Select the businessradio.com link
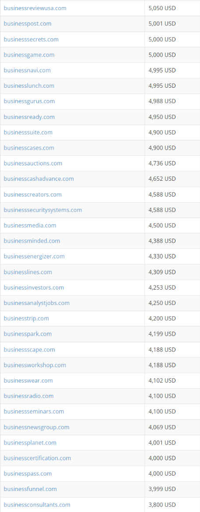 pos(28,396)
